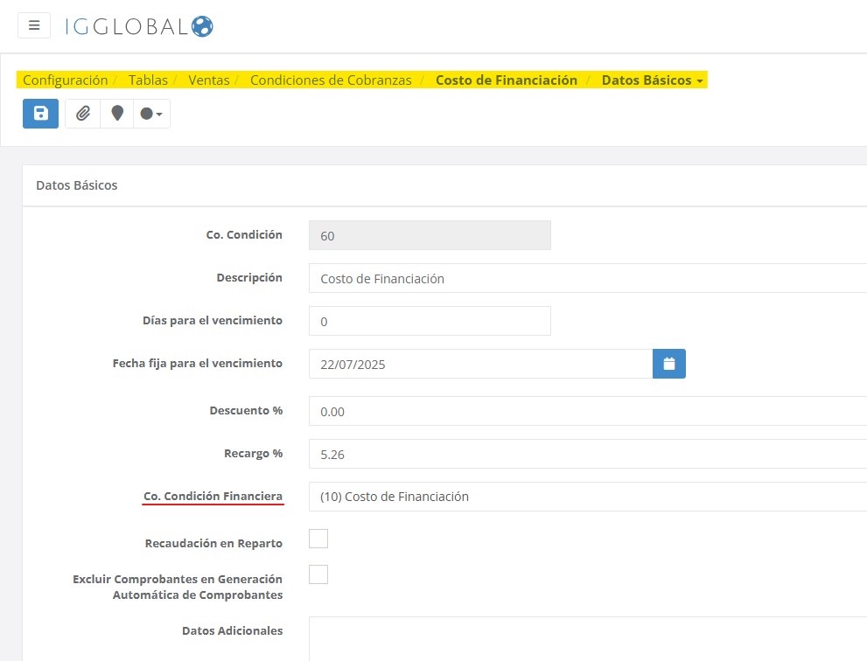Click the Descripción input field
The height and width of the screenshot is (661, 867).
coord(588,278)
